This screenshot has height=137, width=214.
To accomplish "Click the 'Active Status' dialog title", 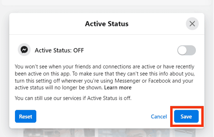I will (107, 24).
